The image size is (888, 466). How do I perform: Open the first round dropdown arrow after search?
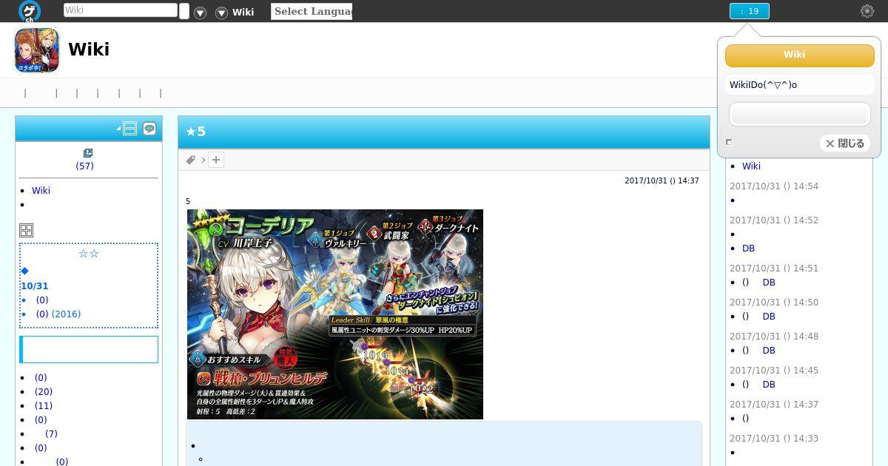click(x=200, y=13)
